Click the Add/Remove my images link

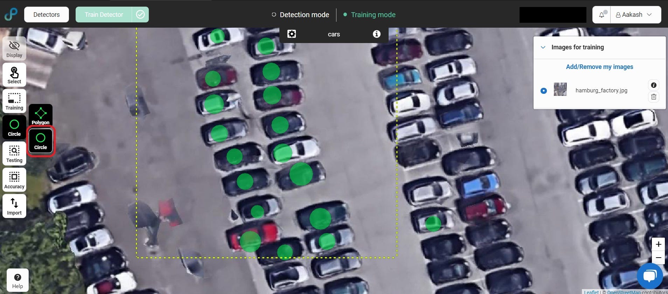click(x=599, y=67)
